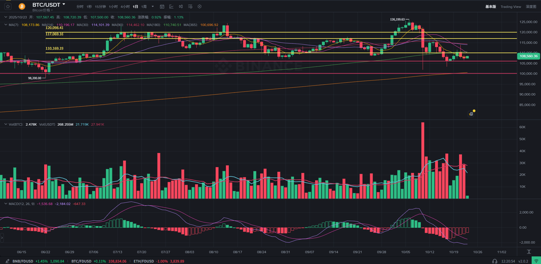Select the 110,169.19 horizontal line label
Screen dimensions: 541x264
tap(54, 48)
